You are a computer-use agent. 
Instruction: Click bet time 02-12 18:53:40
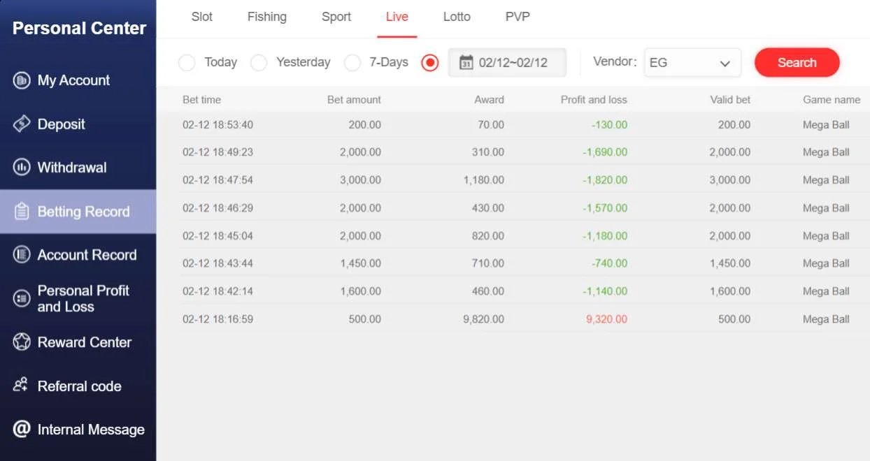[x=217, y=125]
